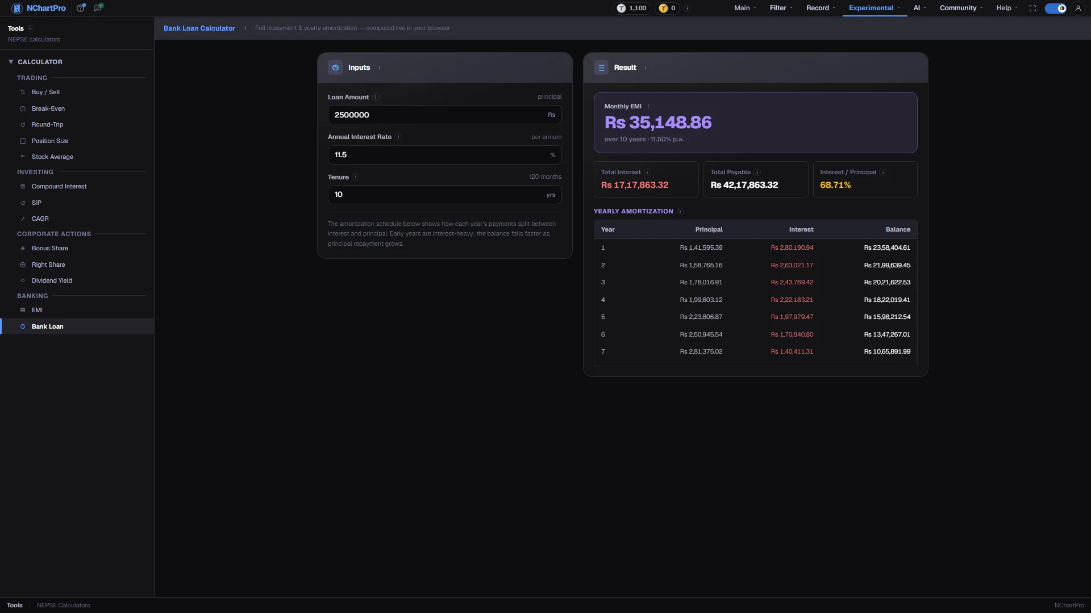Viewport: 1091px width, 613px height.
Task: Click the info icon next to Annual Interest Rate
Action: pyautogui.click(x=398, y=137)
